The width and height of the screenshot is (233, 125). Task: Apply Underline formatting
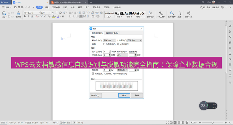pos(32,16)
